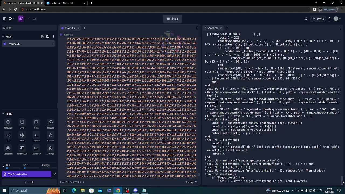345x194 pixels.
Task: Collapse the Files section
Action: point(4,37)
